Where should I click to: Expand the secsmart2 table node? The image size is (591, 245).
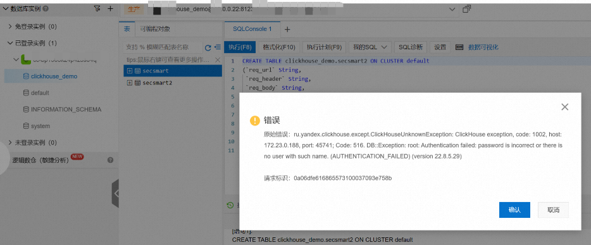[x=130, y=83]
